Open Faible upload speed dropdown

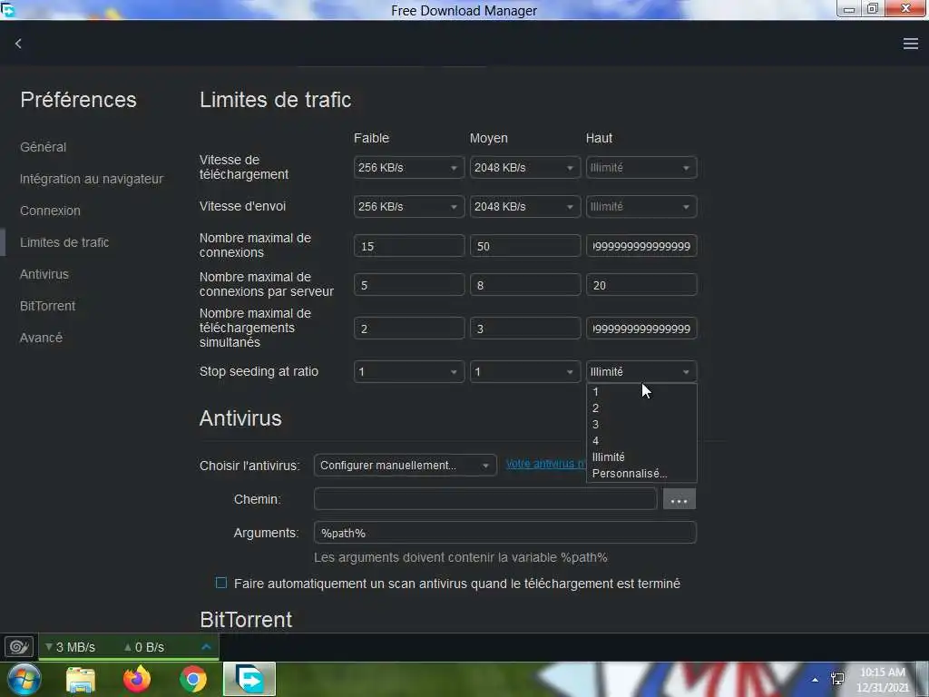(409, 207)
